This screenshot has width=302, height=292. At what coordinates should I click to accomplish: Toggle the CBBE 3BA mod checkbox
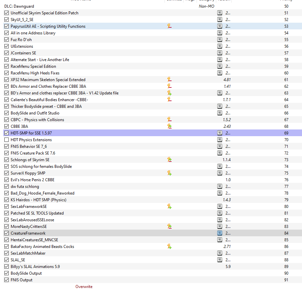(7, 126)
